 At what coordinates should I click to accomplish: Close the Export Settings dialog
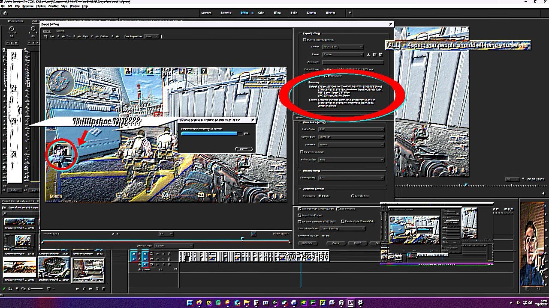390,24
